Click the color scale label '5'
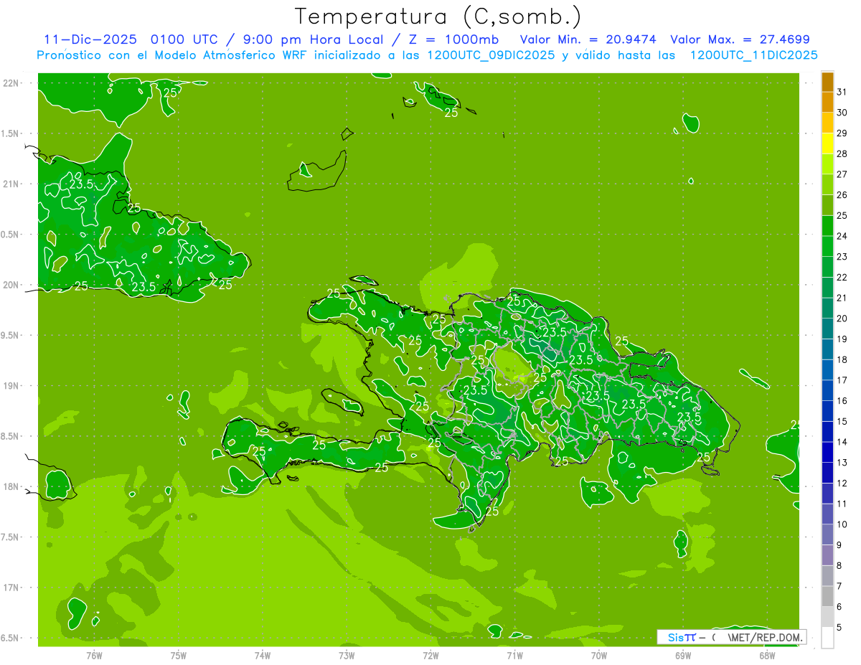The image size is (861, 665). point(840,628)
